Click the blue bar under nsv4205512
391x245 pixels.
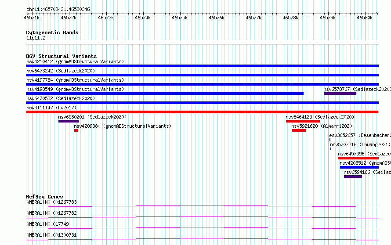359,167
